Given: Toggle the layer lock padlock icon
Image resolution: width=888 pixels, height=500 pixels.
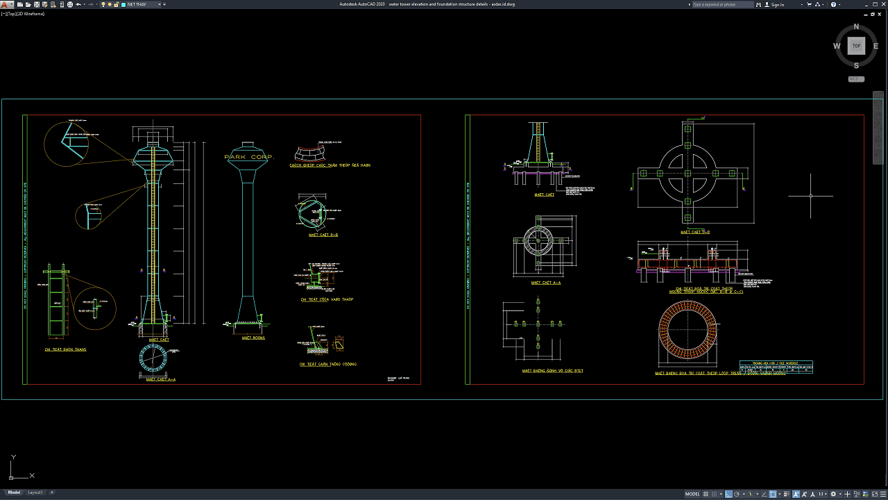Looking at the screenshot, I should [x=116, y=4].
